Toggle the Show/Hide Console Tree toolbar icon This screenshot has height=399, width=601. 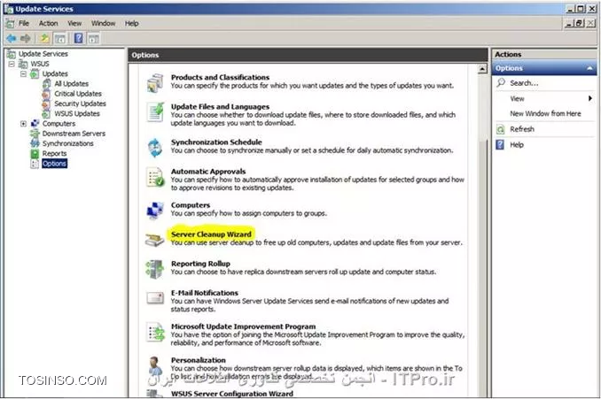pyautogui.click(x=60, y=38)
